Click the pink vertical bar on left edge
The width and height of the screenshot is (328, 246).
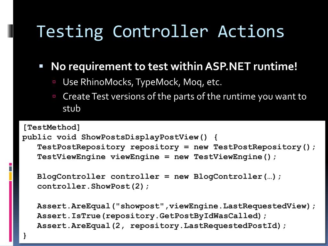[11, 211]
